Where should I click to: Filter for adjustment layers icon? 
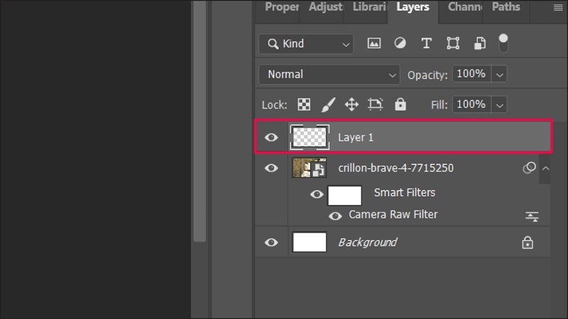click(x=400, y=43)
